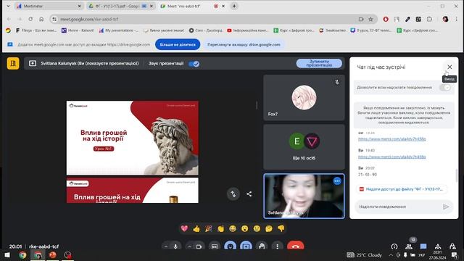Send the sad face reaction
The height and width of the screenshot is (261, 464).
257,228
